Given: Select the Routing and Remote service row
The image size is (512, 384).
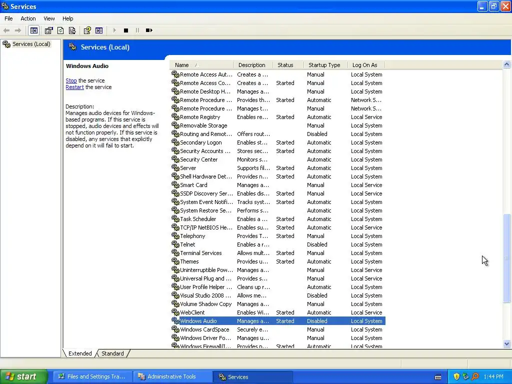Looking at the screenshot, I should (x=278, y=134).
